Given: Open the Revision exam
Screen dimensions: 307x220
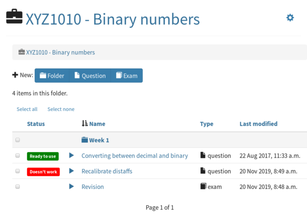Looking at the screenshot, I should point(93,187).
